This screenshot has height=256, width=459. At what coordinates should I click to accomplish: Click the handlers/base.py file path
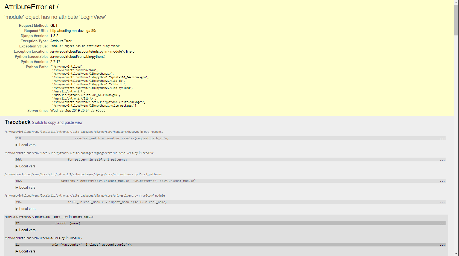tap(72, 132)
